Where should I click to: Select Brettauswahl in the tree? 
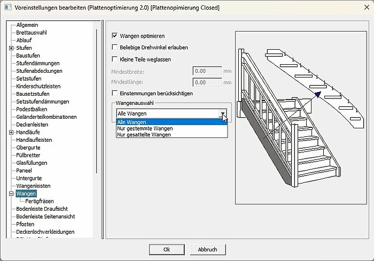31,33
